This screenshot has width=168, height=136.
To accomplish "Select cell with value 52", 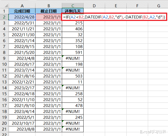I will 73,100.
